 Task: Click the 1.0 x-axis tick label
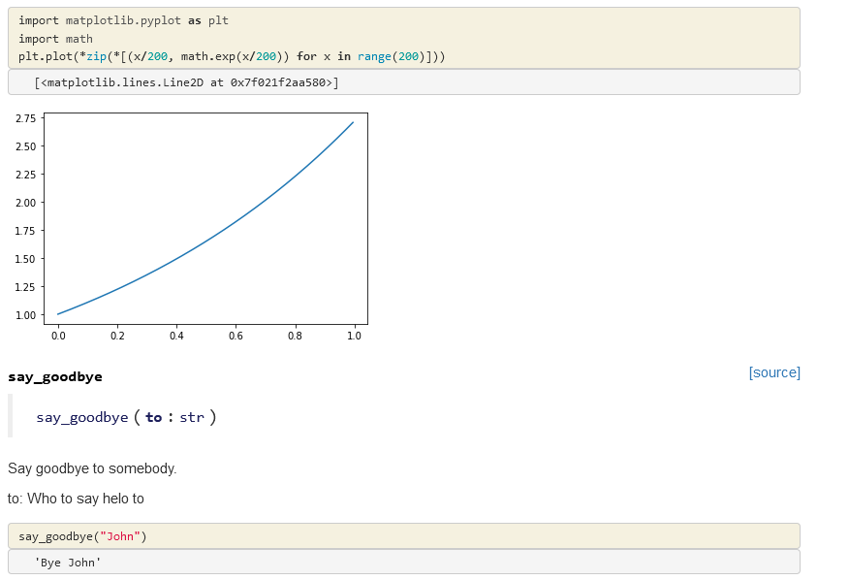(x=354, y=336)
